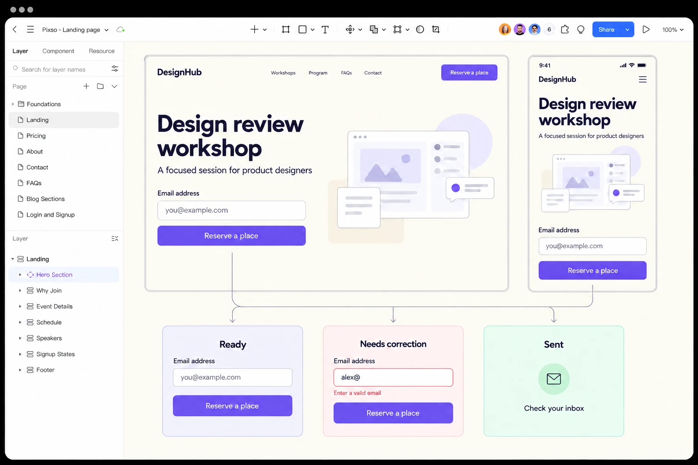The image size is (698, 465).
Task: Open the plugins puzzle icon
Action: tap(565, 30)
